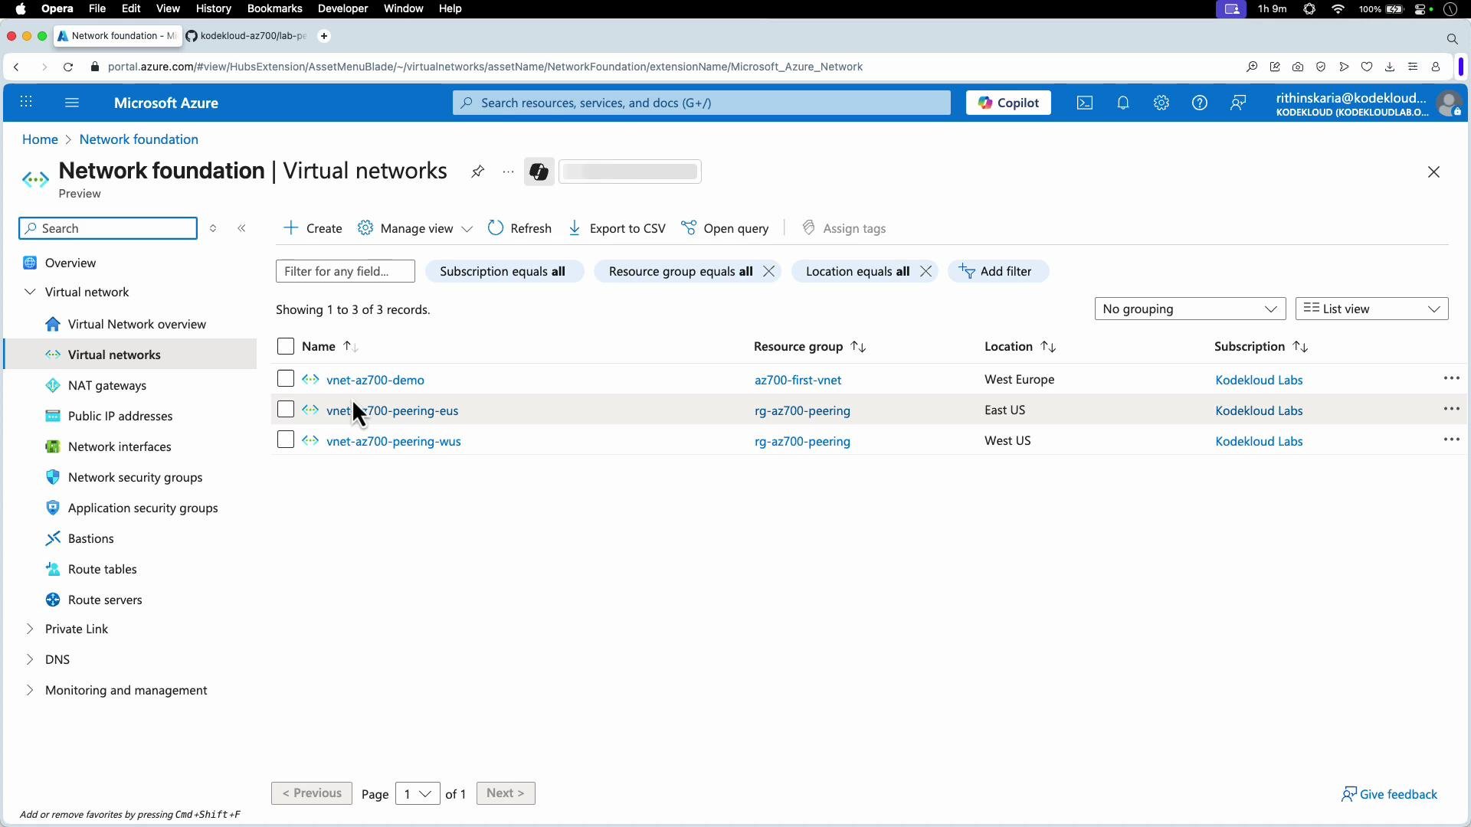Open the Azure portal hamburger menu

coord(72,103)
